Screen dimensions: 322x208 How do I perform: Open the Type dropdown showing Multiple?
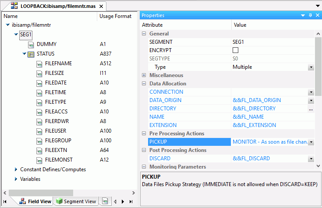tap(311, 67)
